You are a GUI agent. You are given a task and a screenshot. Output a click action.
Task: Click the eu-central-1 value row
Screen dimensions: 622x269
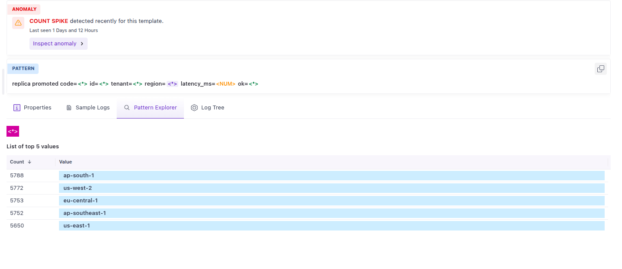(x=308, y=201)
